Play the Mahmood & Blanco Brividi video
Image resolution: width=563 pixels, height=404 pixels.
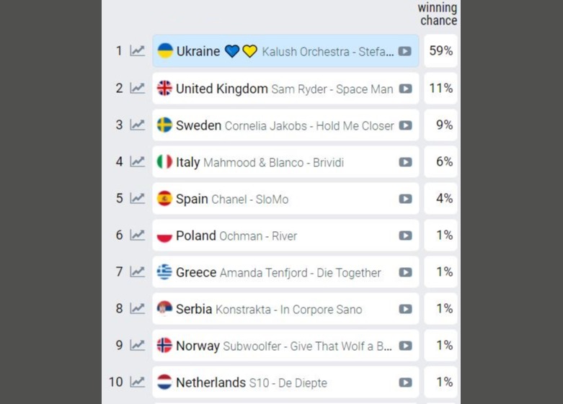[x=405, y=162]
